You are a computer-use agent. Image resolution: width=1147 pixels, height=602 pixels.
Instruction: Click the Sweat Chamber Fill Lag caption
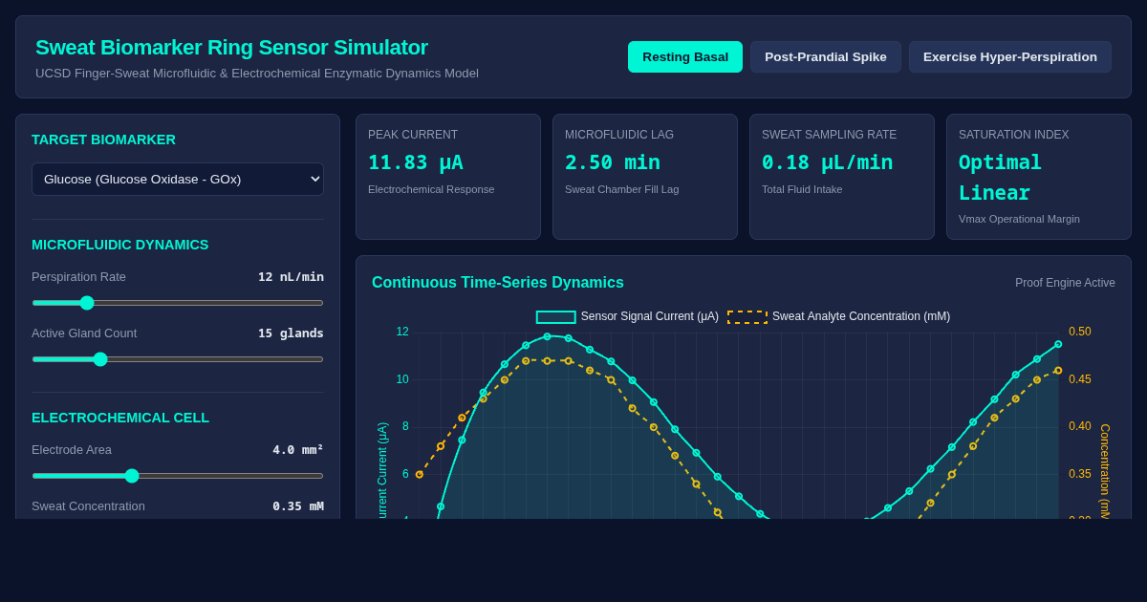622,189
